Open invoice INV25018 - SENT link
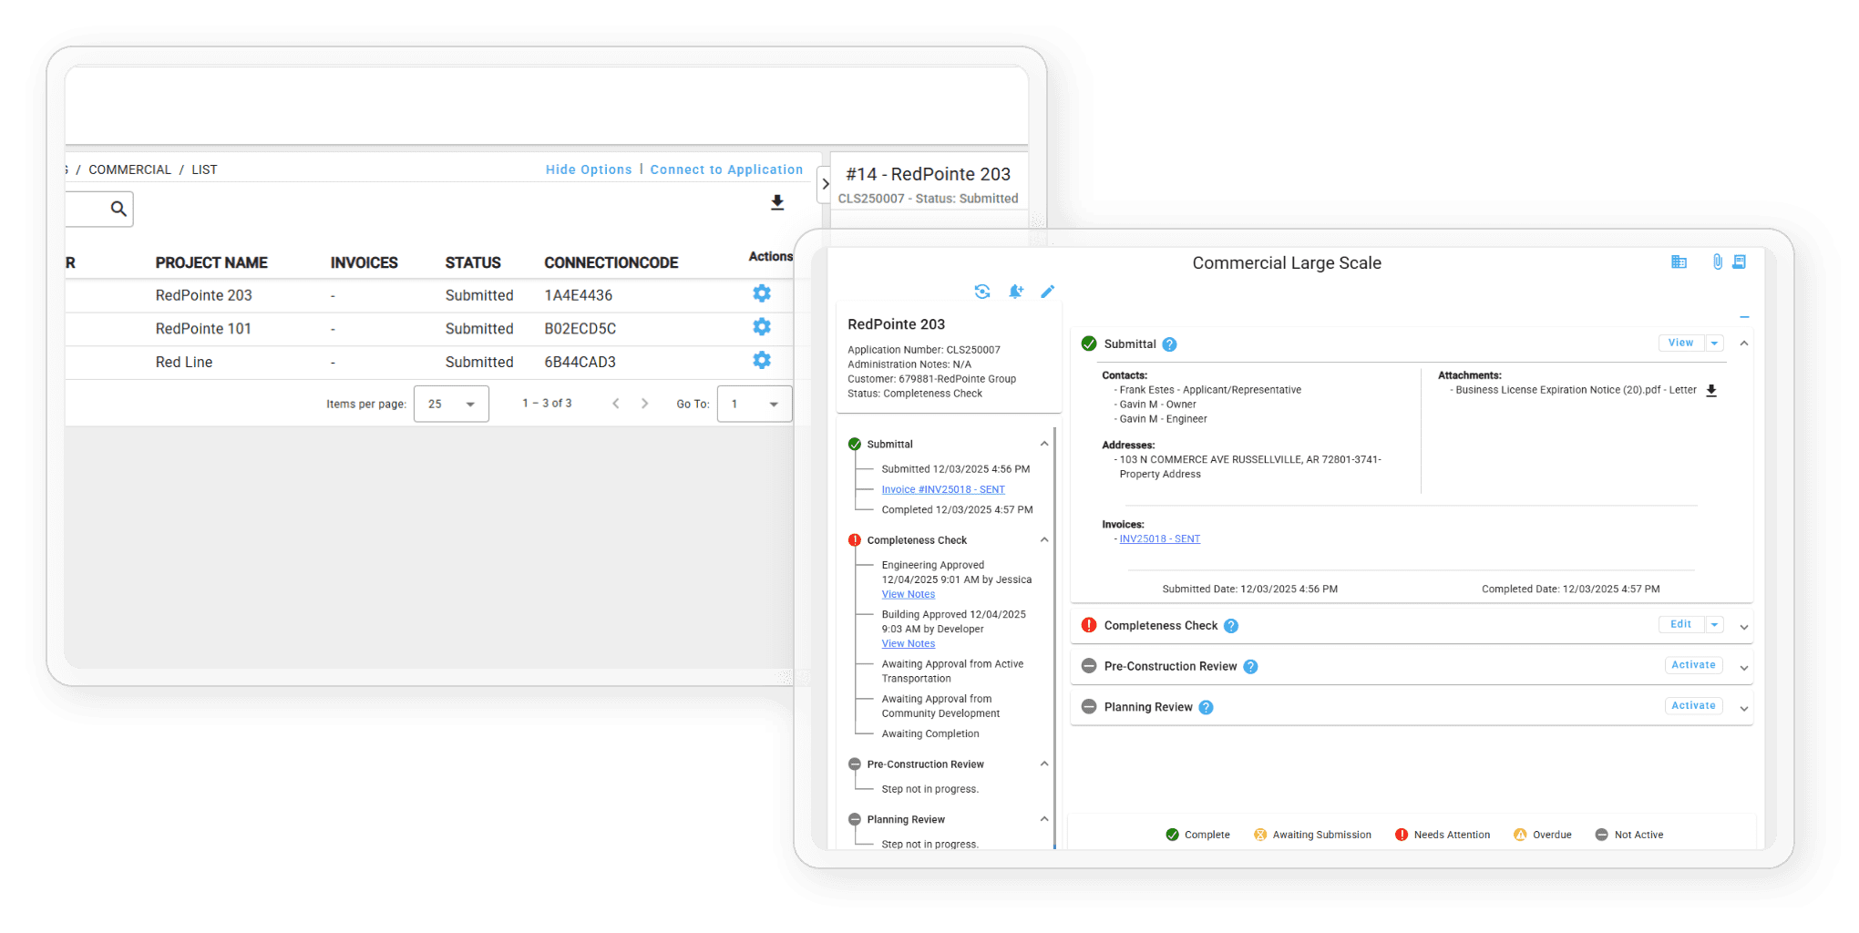 point(1159,539)
